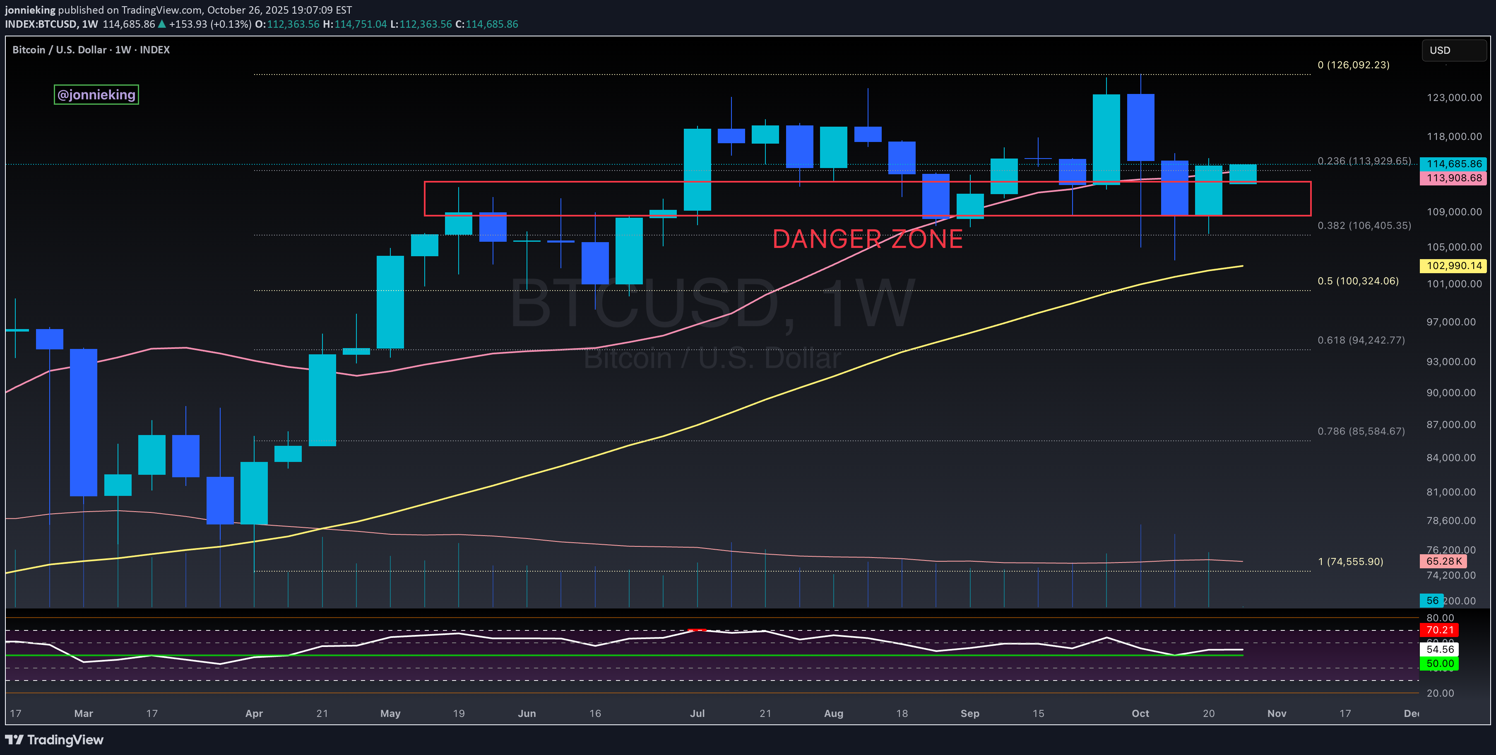Click the Oct label on the time axis
The image size is (1496, 755).
pyautogui.click(x=1140, y=713)
